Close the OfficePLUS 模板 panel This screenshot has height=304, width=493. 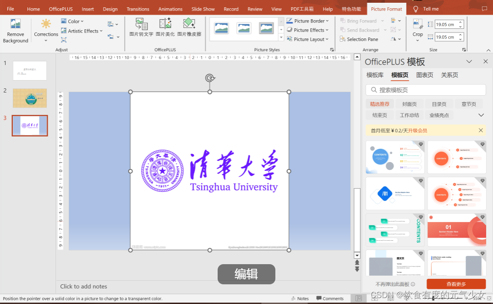[x=486, y=61]
